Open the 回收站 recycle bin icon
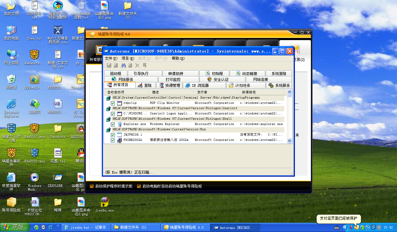 click(11, 82)
